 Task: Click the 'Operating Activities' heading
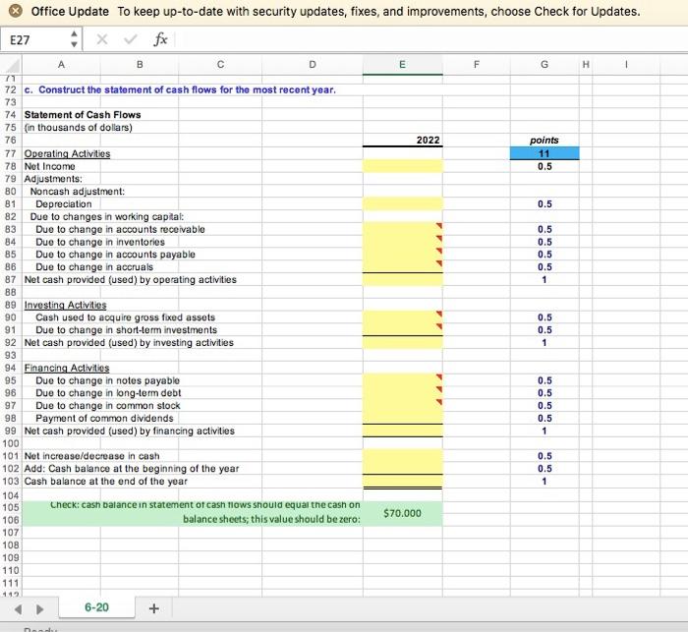click(x=67, y=153)
